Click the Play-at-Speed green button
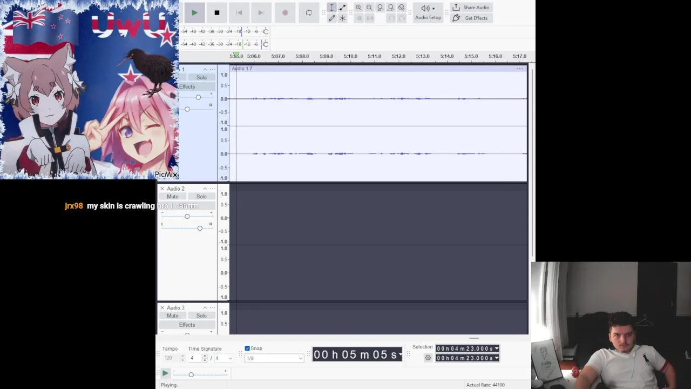The width and height of the screenshot is (691, 389). pyautogui.click(x=165, y=373)
